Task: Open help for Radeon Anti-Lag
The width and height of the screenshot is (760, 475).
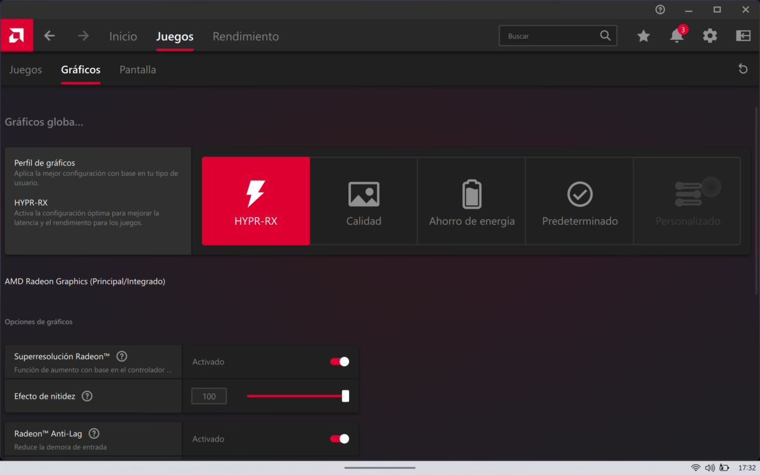Action: coord(94,434)
